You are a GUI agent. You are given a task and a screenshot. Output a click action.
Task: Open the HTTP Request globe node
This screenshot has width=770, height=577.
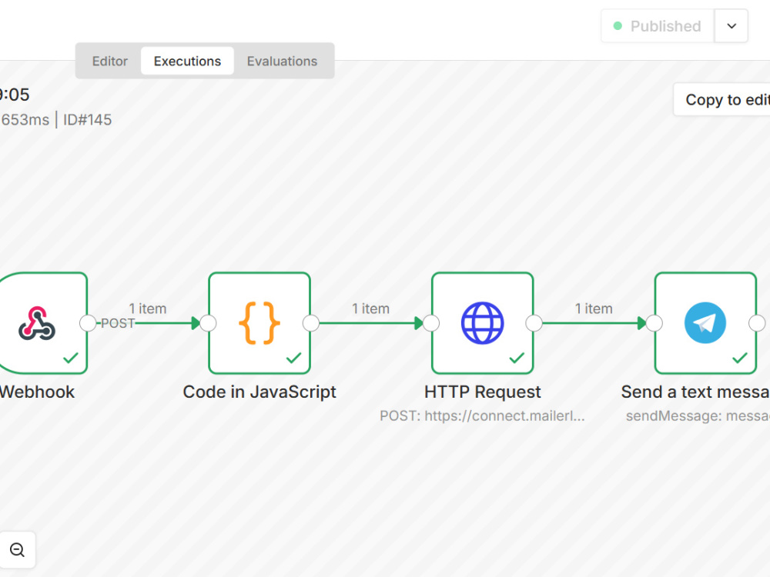pyautogui.click(x=482, y=323)
